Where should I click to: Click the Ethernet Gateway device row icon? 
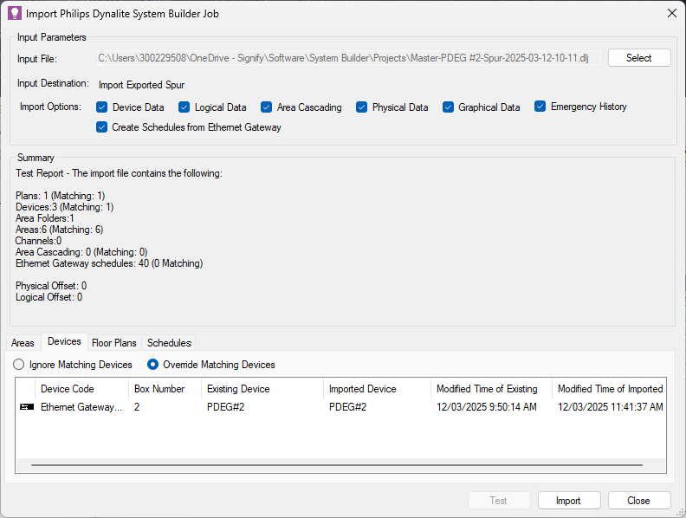(27, 407)
